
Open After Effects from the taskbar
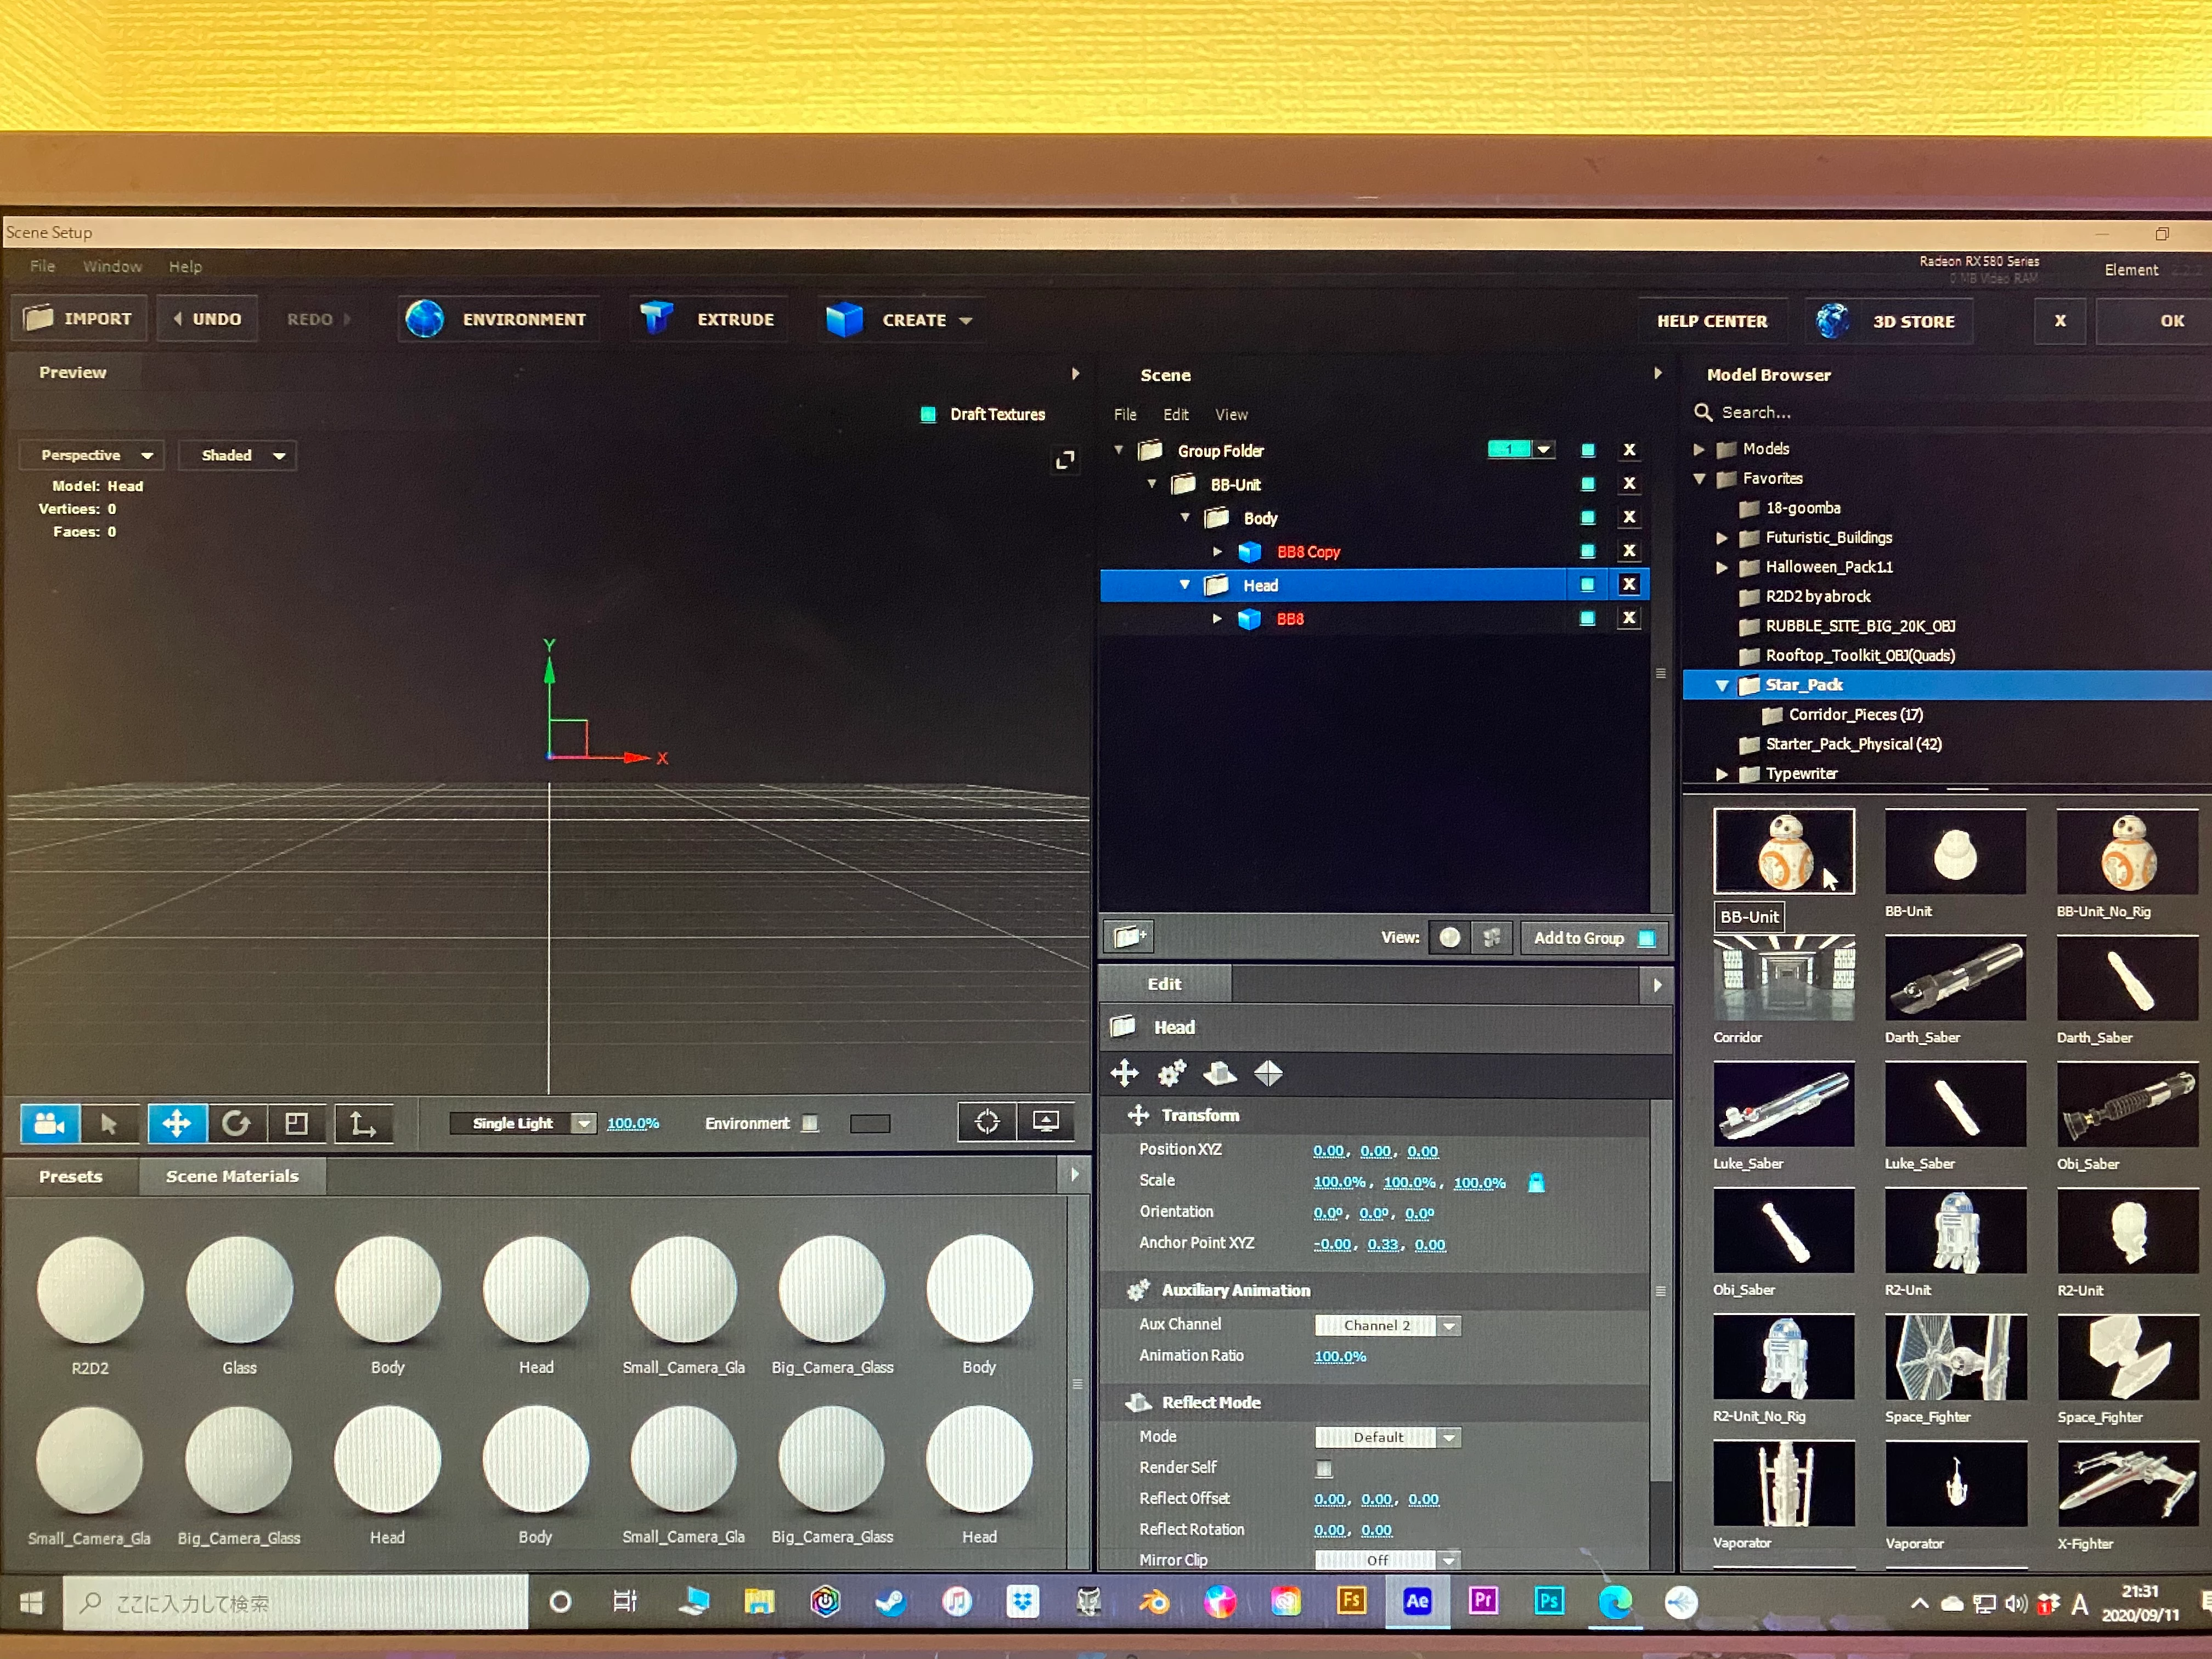(1416, 1601)
